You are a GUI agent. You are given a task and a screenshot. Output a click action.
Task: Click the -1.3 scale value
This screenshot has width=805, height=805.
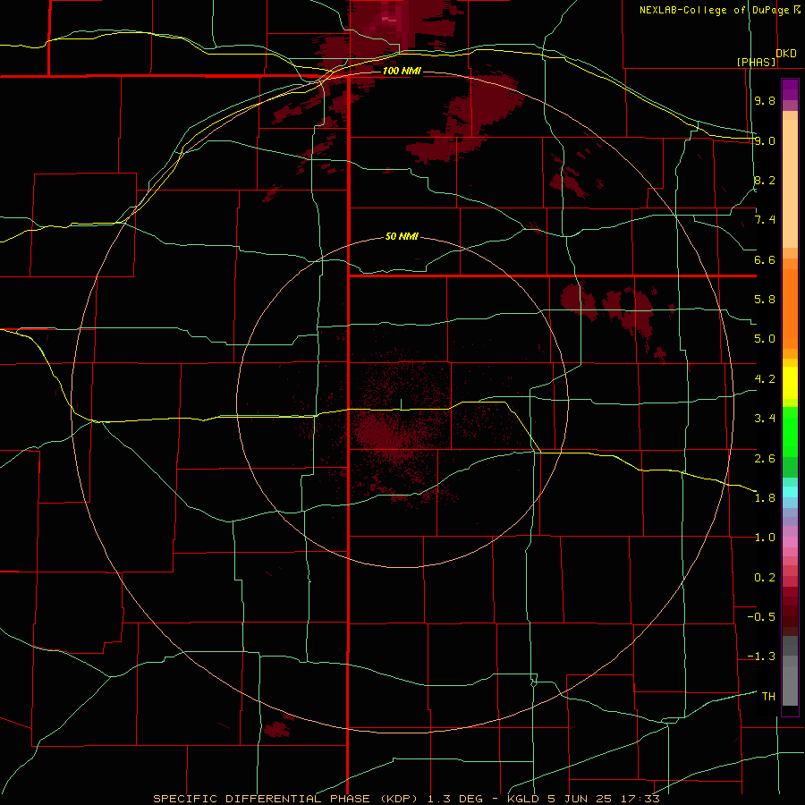[x=761, y=657]
